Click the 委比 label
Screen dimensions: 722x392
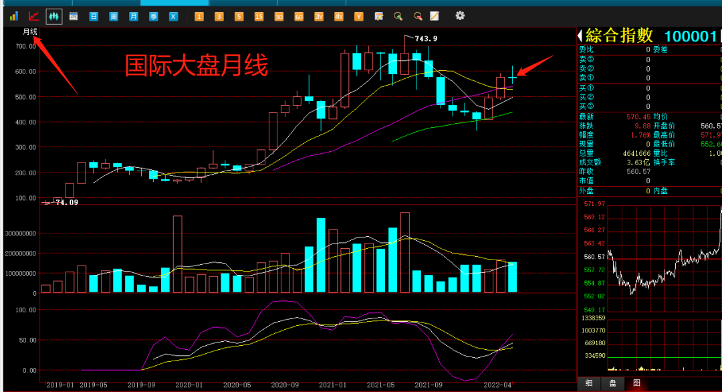pyautogui.click(x=586, y=50)
